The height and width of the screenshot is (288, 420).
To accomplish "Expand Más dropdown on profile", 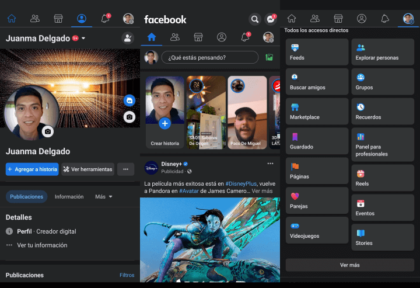I will pos(104,196).
